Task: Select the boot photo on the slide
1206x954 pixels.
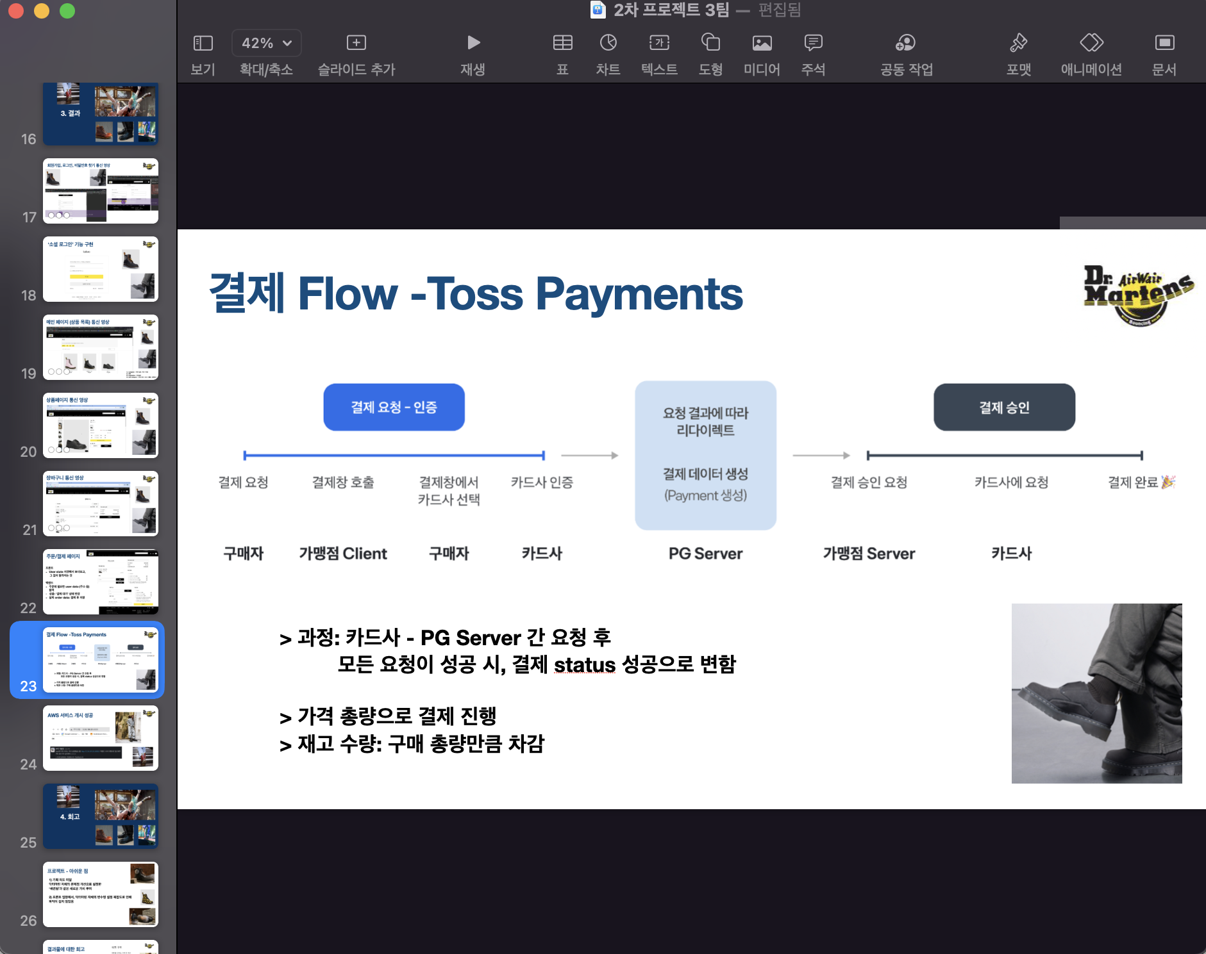Action: click(x=1096, y=693)
